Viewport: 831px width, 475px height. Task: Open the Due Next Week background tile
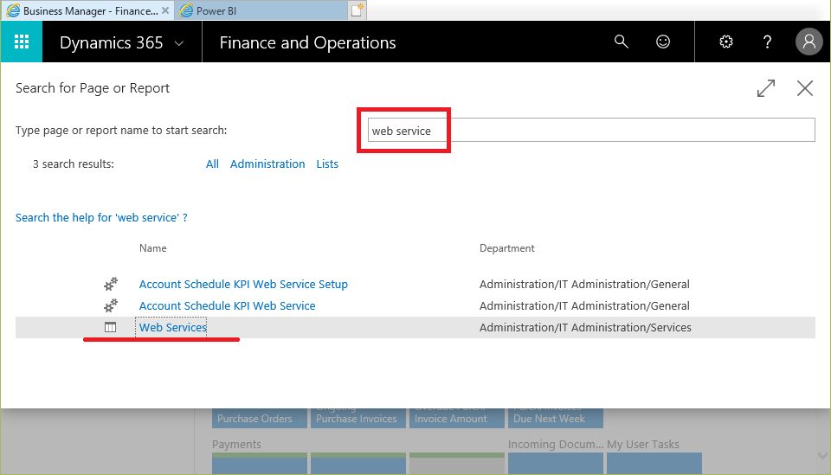tap(555, 418)
